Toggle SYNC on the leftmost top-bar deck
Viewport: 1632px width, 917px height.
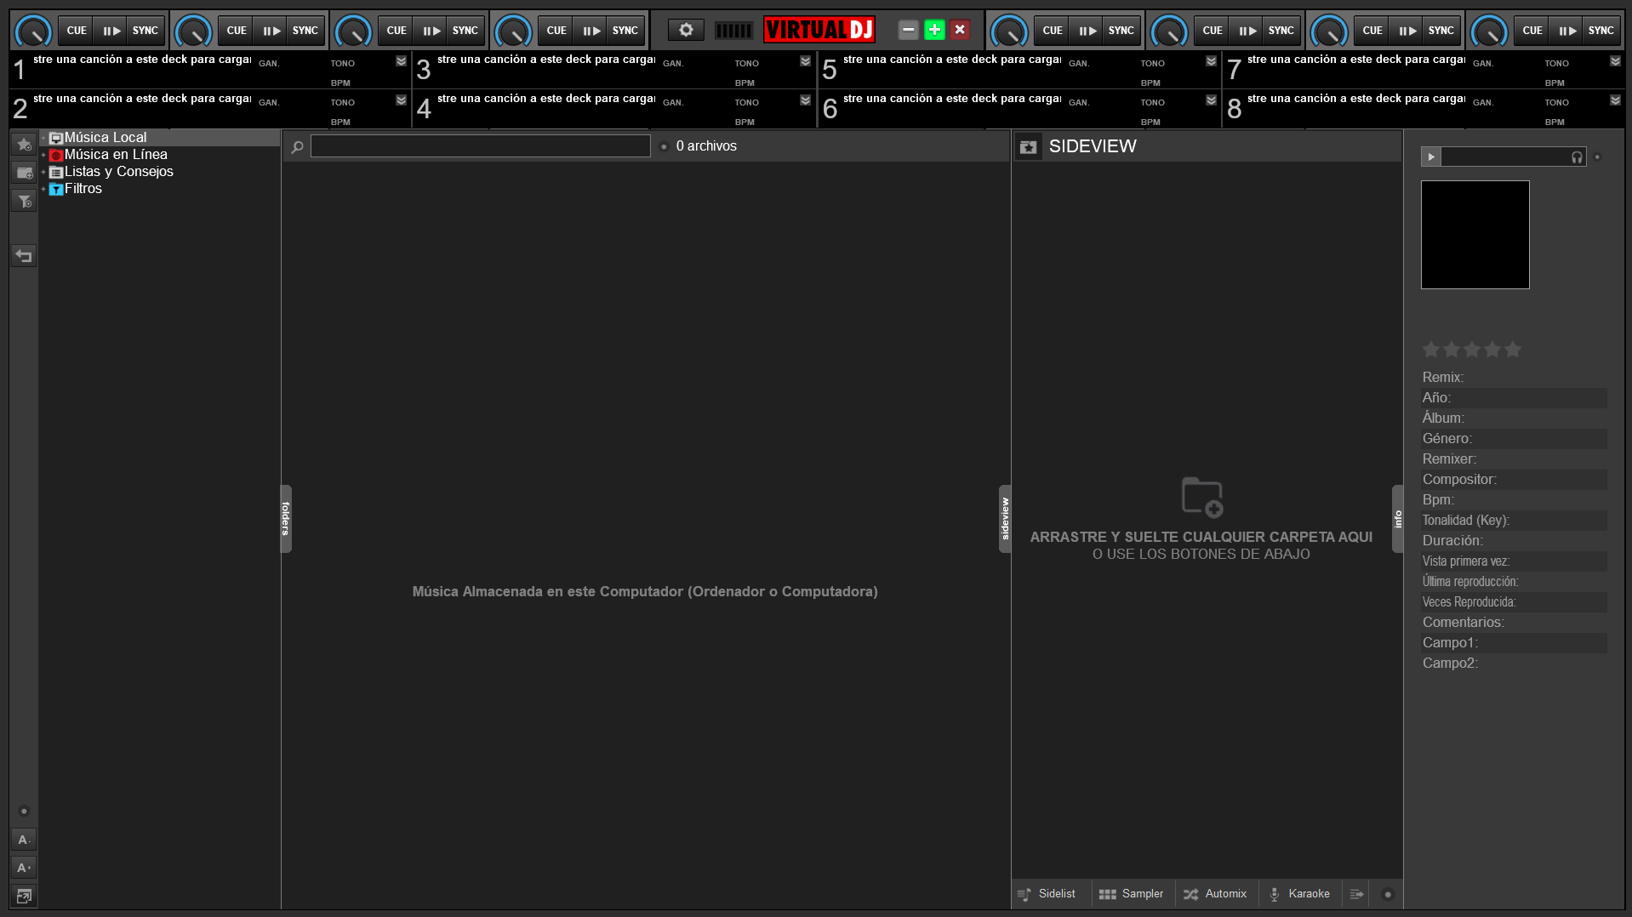click(x=146, y=31)
